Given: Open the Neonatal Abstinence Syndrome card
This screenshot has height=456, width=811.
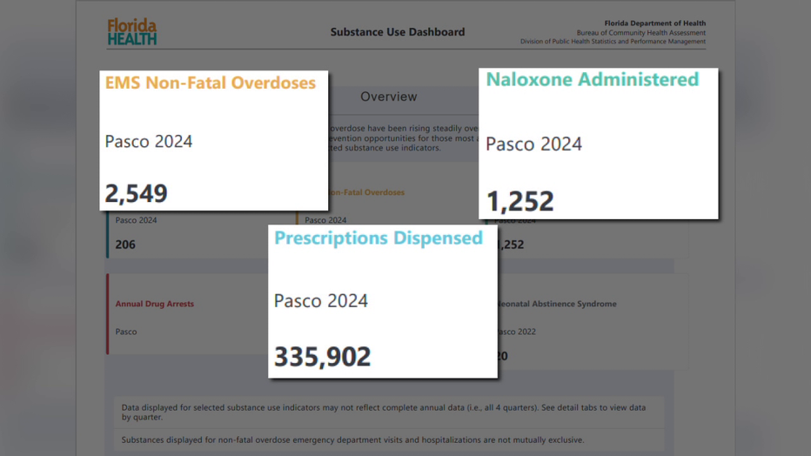Looking at the screenshot, I should (x=569, y=304).
